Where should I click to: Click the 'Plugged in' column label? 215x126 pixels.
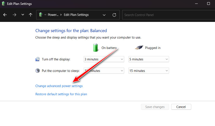coord(152,48)
